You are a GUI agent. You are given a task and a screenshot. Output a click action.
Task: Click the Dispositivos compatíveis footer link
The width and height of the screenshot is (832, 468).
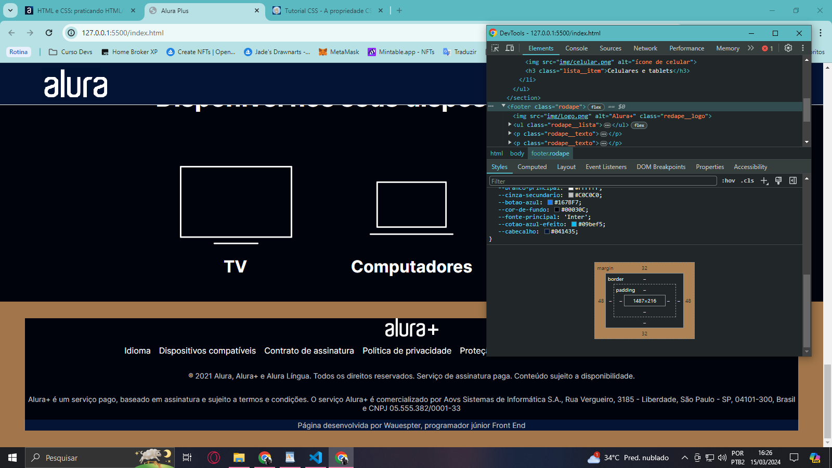click(207, 351)
